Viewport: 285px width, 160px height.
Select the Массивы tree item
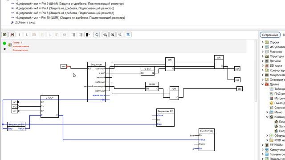pyautogui.click(x=276, y=52)
